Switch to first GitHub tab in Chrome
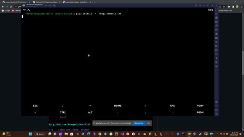Screen dimensions: 244x137 tap(16, 2)
